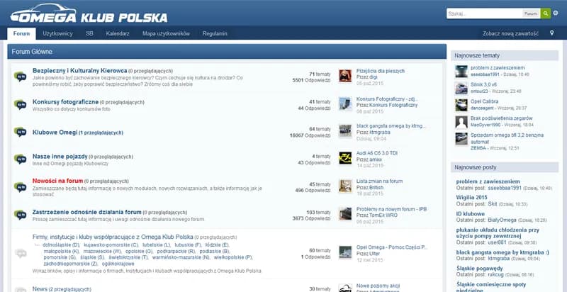Open advanced search gear icon
This screenshot has height=292, width=567.
coord(555,13)
